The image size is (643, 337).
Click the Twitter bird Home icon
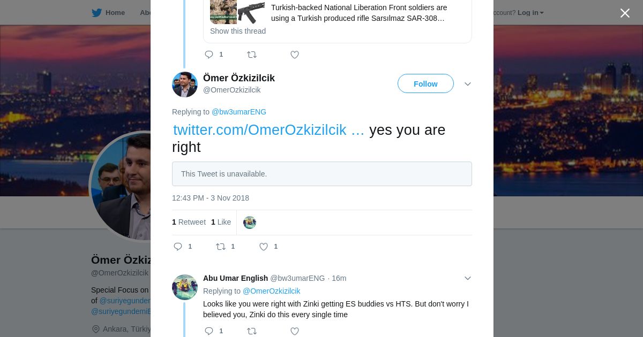(x=97, y=13)
